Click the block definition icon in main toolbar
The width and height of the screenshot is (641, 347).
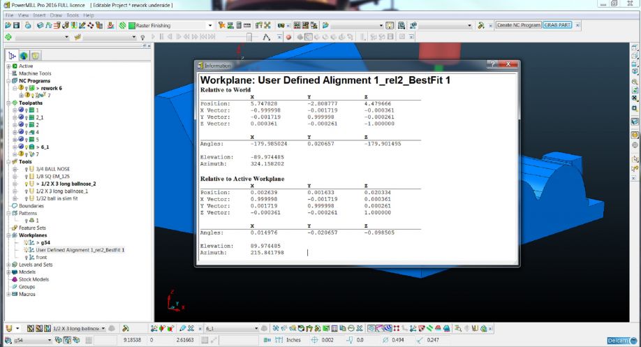pos(40,25)
